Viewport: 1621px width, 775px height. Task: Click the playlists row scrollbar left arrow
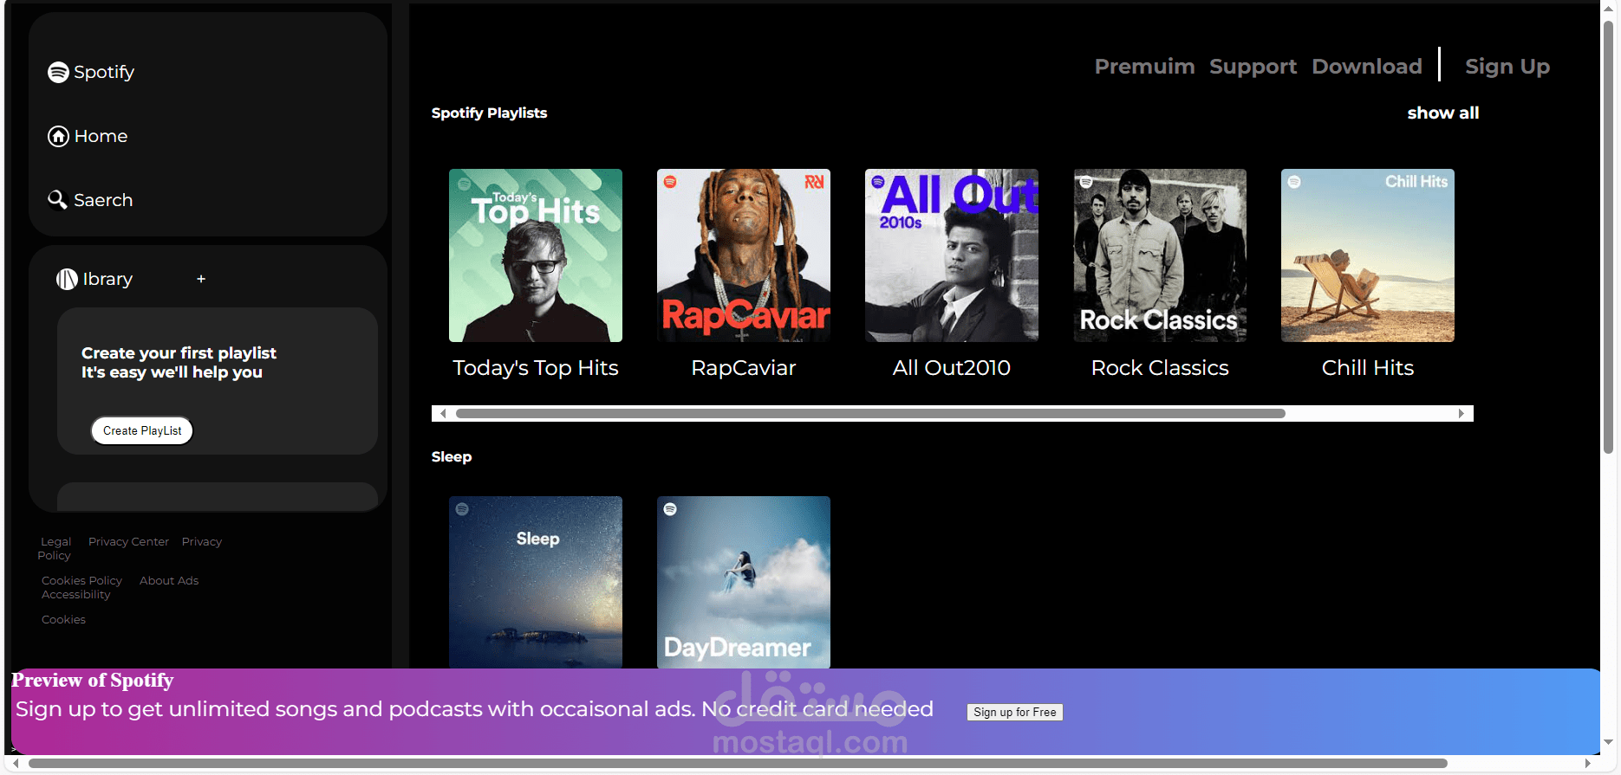click(443, 414)
